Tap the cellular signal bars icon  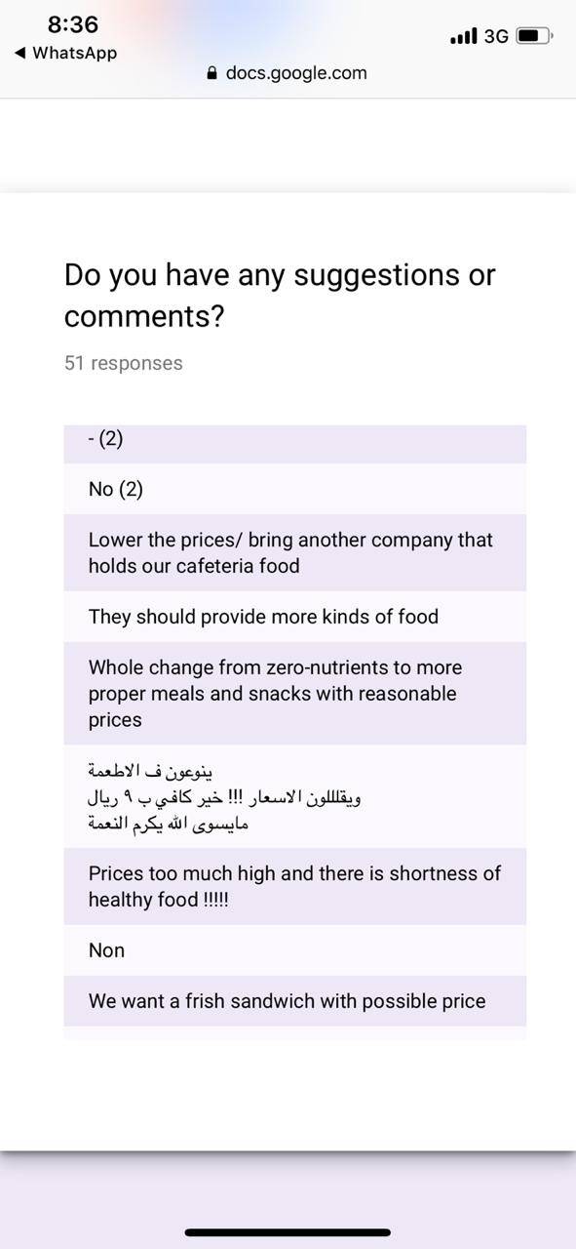[x=464, y=36]
